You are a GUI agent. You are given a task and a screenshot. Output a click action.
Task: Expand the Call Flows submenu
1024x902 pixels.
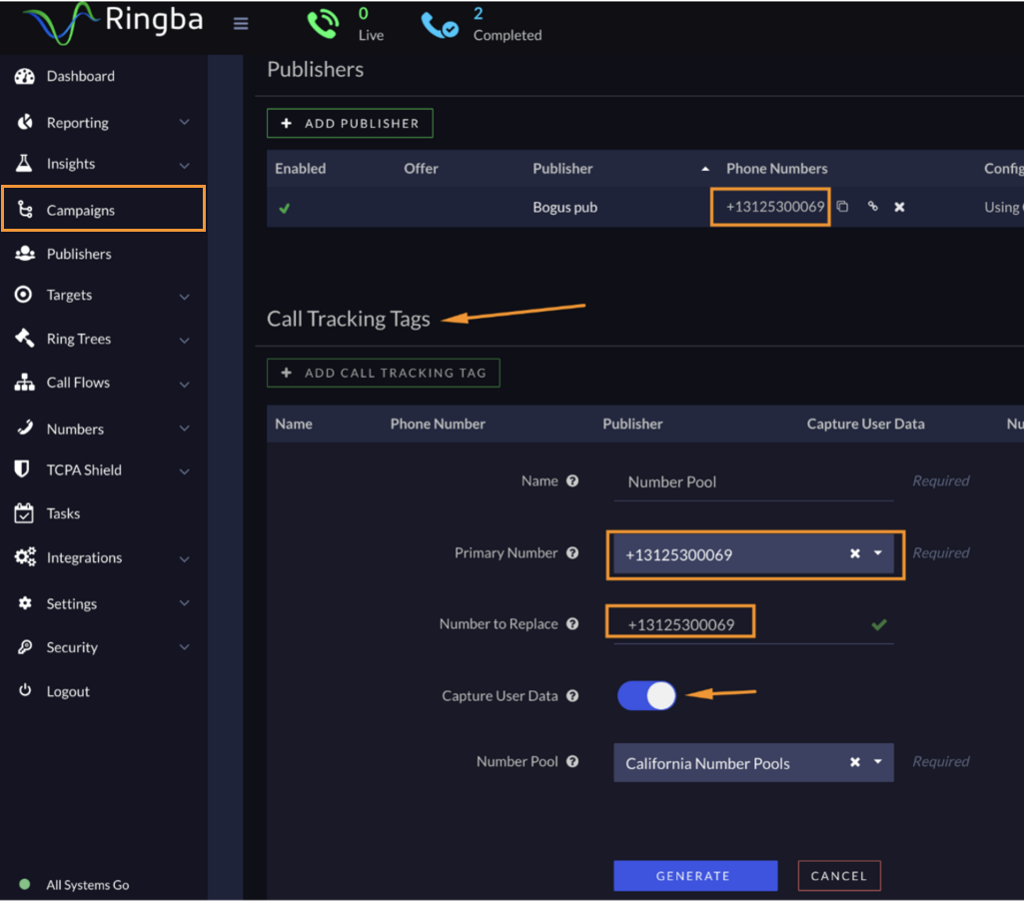click(x=185, y=384)
